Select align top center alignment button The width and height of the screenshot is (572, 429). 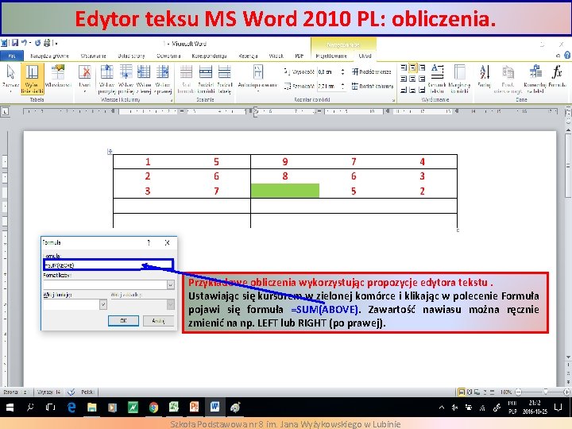[x=412, y=68]
